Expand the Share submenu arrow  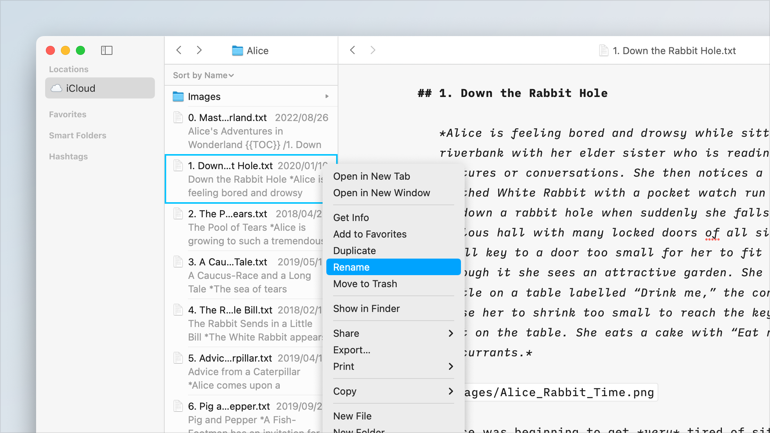451,333
